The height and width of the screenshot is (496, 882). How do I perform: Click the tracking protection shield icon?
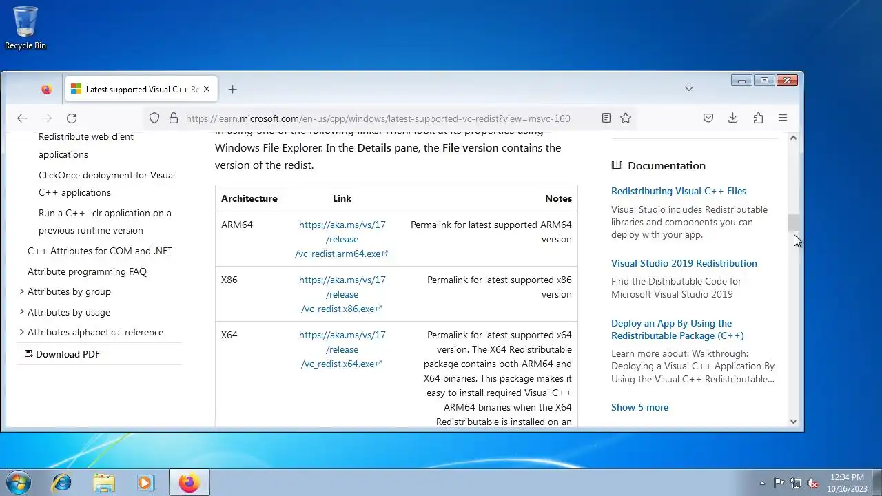[154, 118]
